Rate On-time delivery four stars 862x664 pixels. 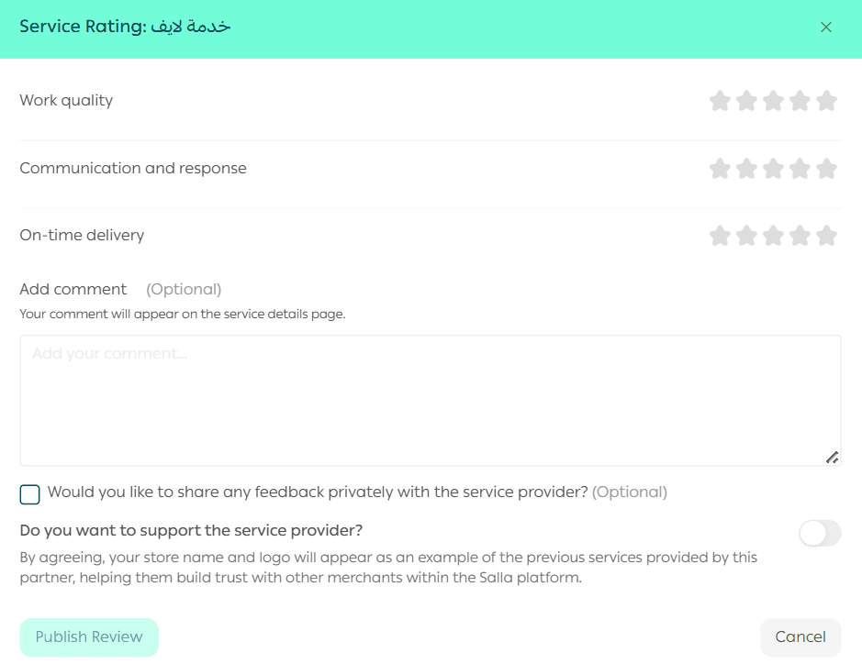click(800, 236)
